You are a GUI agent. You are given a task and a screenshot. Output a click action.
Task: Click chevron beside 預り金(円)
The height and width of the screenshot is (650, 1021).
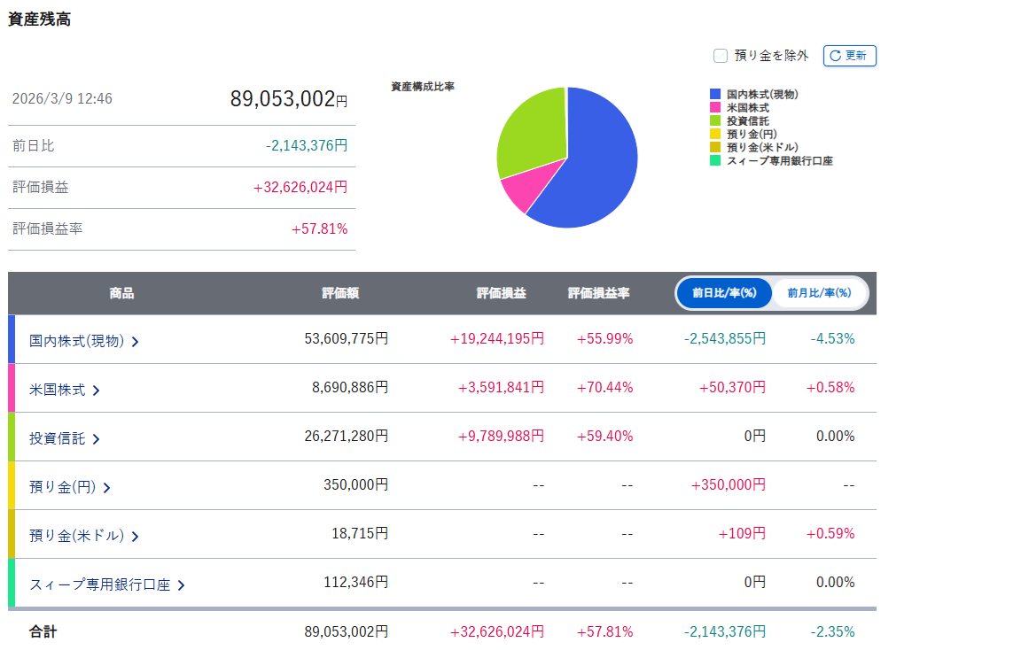[x=106, y=488]
